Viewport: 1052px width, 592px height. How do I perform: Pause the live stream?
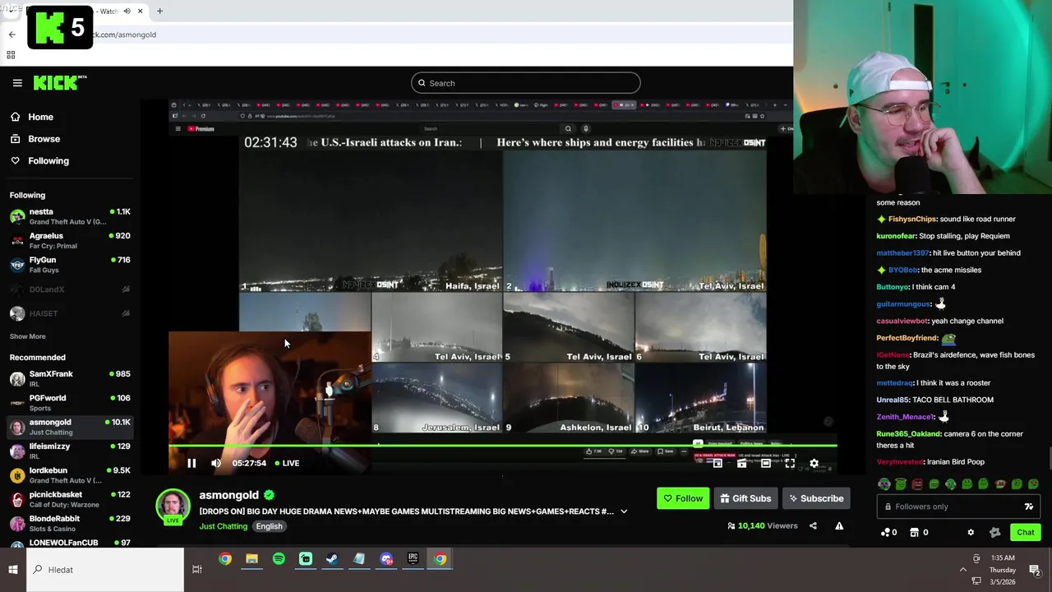pos(191,463)
